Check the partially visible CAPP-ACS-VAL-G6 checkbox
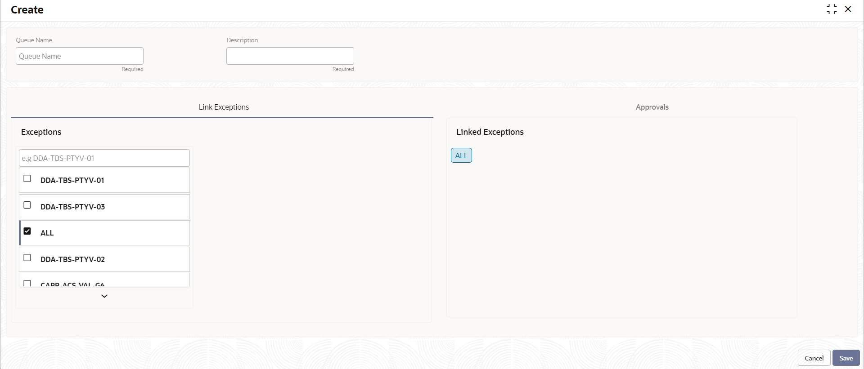The image size is (864, 369). click(27, 284)
